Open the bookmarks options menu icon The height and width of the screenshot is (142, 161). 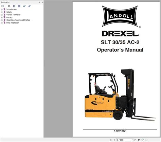pos(3,6)
